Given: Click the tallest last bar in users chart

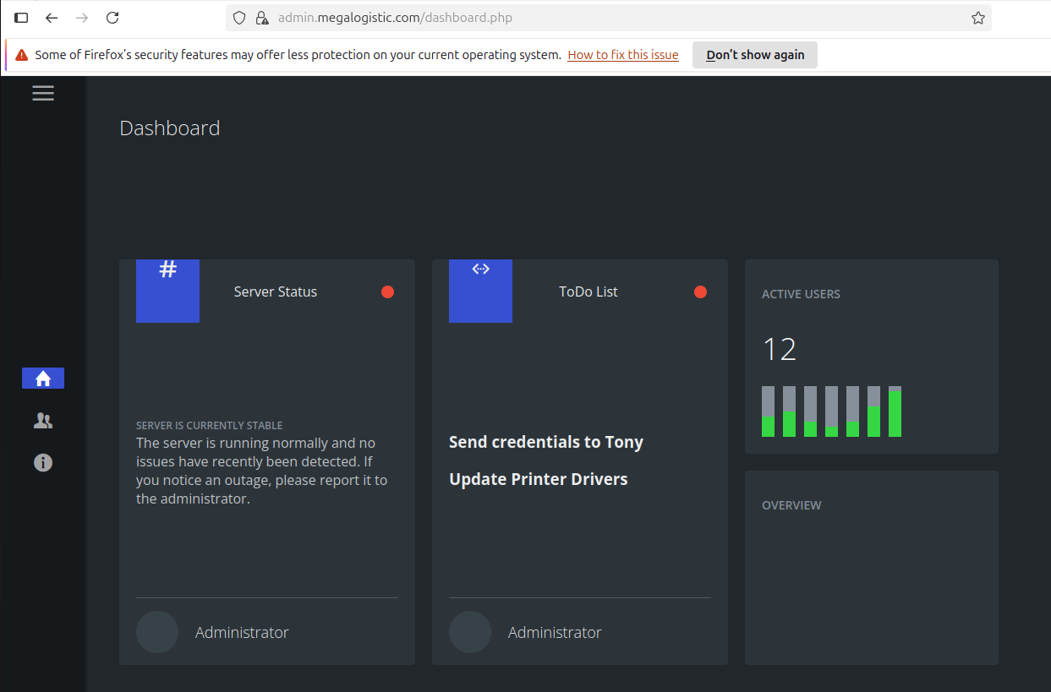Looking at the screenshot, I should 895,411.
